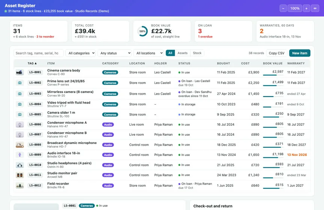Open the Any status dropdown
The height and width of the screenshot is (210, 324).
(x=114, y=53)
